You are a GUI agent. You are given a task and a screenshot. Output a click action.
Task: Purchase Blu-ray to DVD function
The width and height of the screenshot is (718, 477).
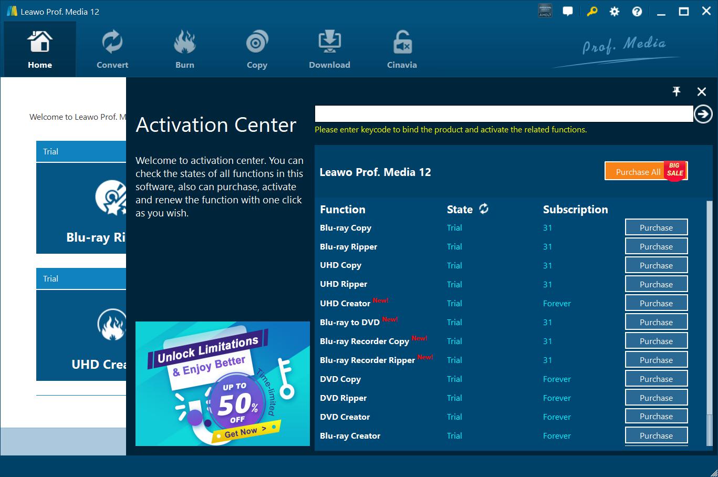[656, 322]
